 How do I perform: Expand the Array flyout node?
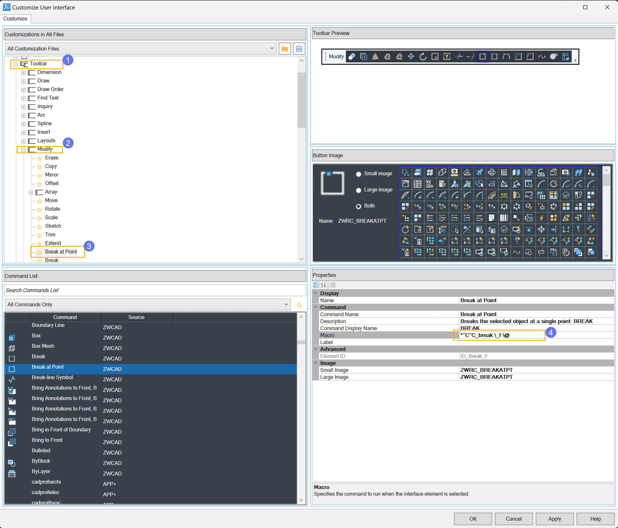31,192
